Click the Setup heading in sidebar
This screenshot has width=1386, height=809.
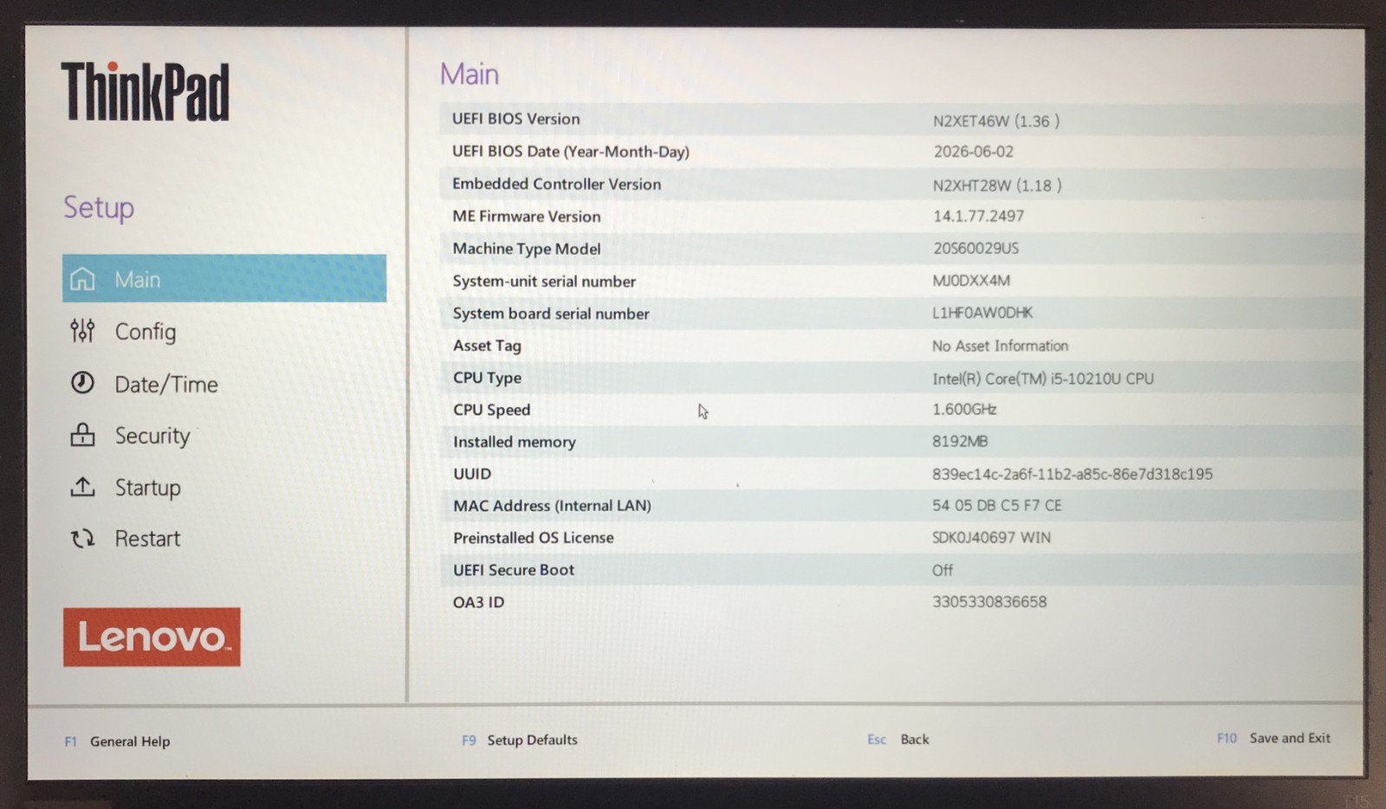click(99, 208)
